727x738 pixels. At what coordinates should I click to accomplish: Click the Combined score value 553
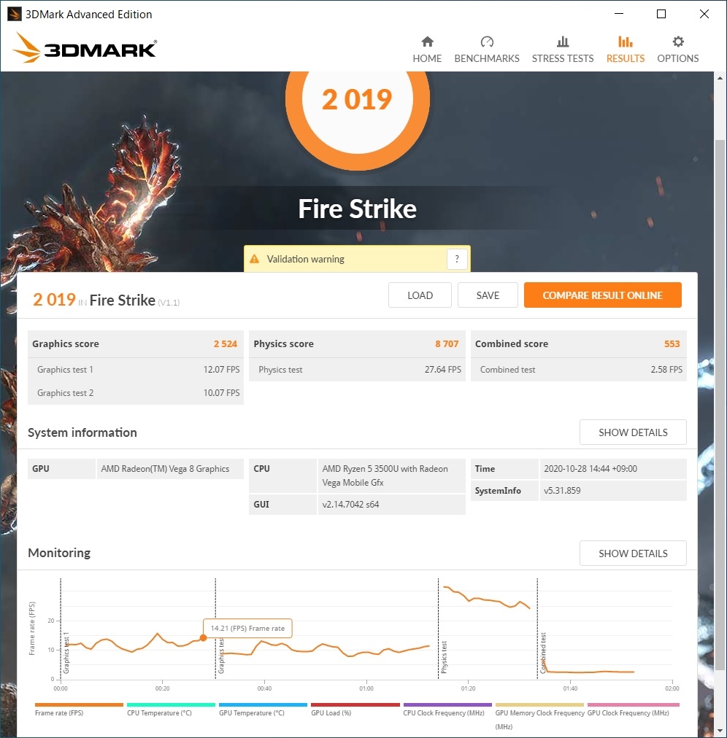[x=672, y=343]
